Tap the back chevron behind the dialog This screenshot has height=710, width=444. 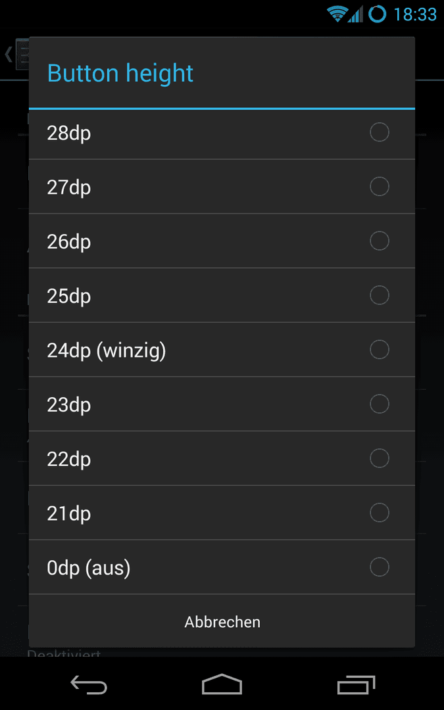(8, 54)
